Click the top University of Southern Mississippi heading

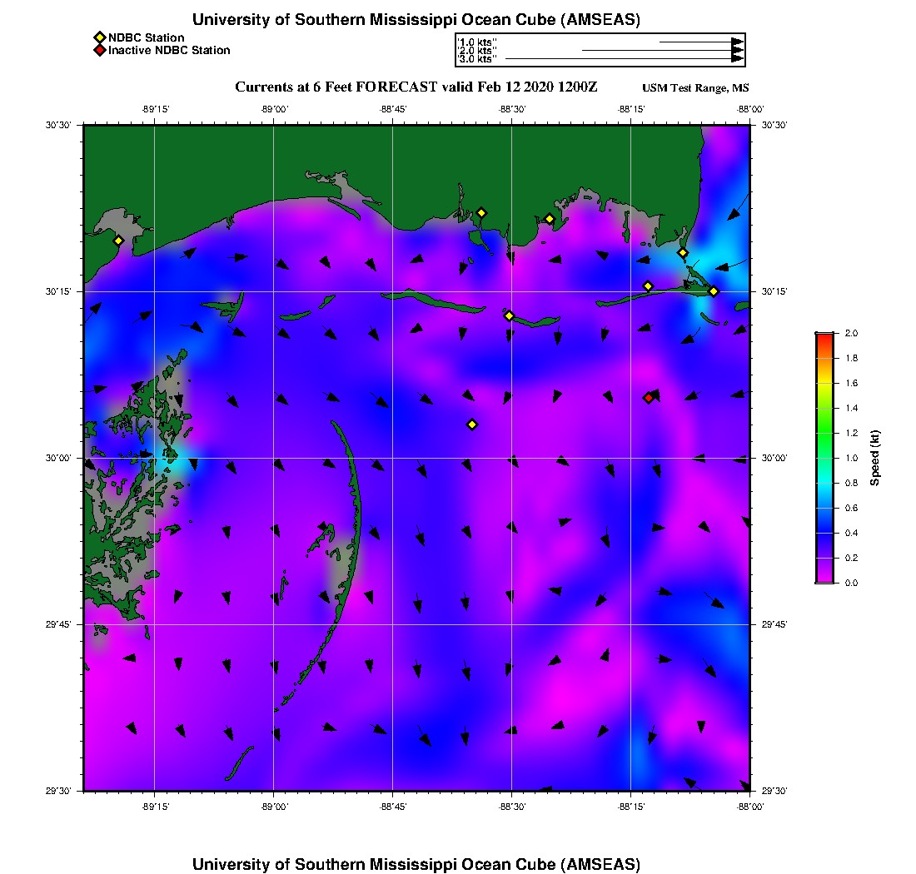click(416, 19)
